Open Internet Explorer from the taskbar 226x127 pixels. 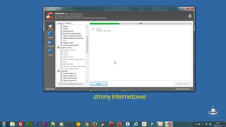click(x=136, y=124)
